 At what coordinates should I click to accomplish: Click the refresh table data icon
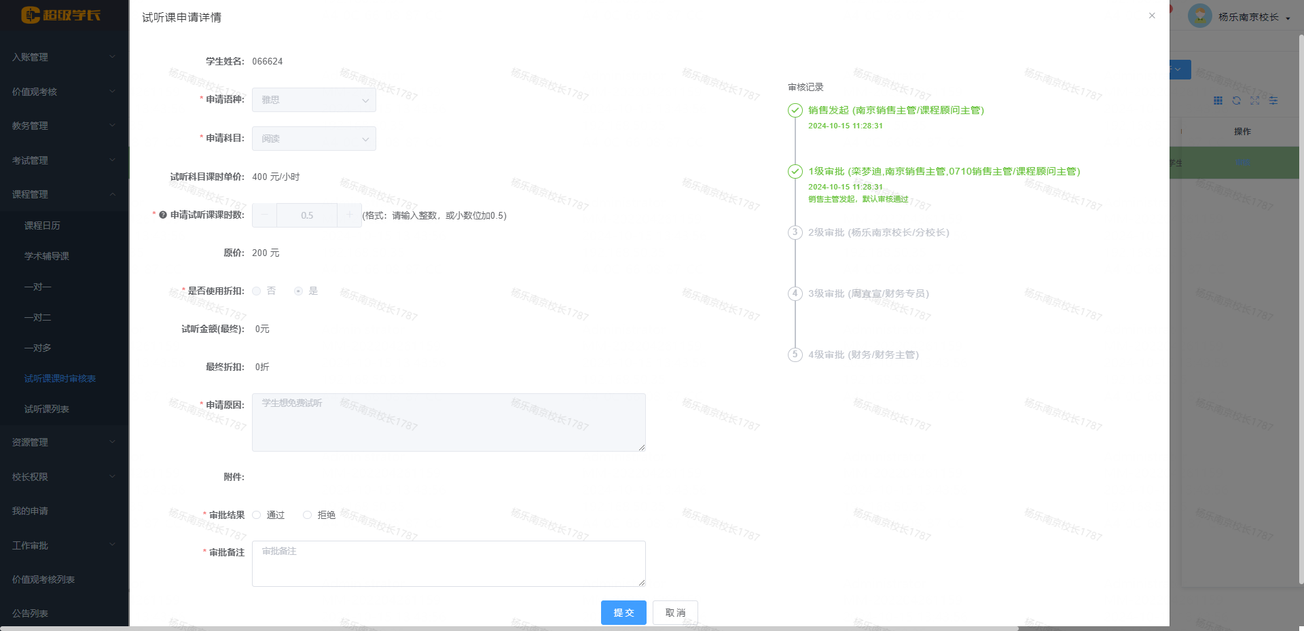pos(1237,101)
